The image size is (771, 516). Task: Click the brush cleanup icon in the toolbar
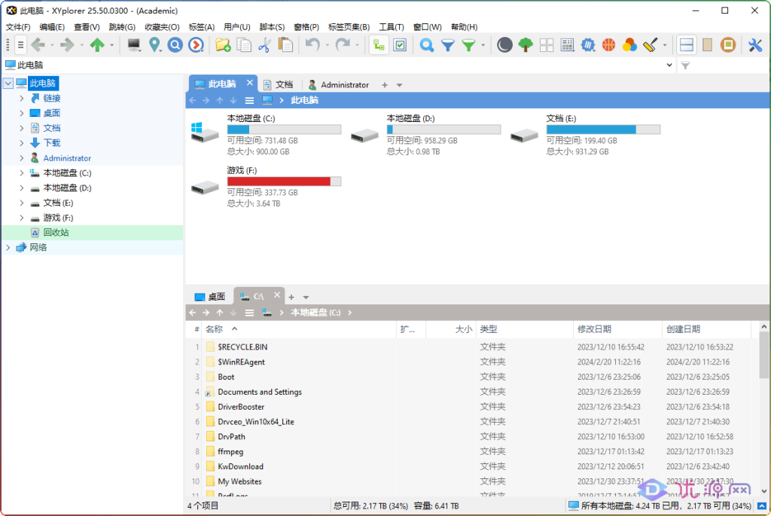coord(650,45)
